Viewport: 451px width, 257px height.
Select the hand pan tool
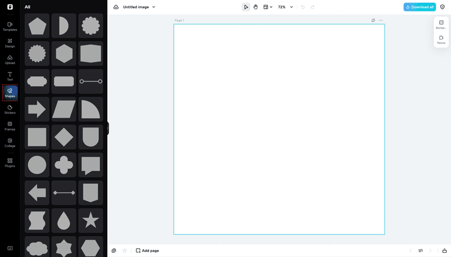tap(256, 7)
